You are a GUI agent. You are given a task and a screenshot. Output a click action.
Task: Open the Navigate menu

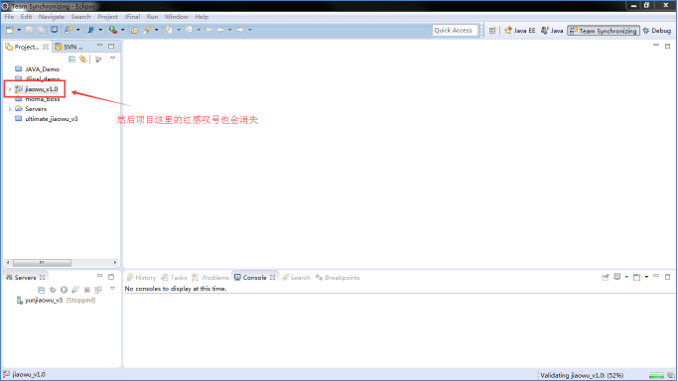click(x=52, y=17)
